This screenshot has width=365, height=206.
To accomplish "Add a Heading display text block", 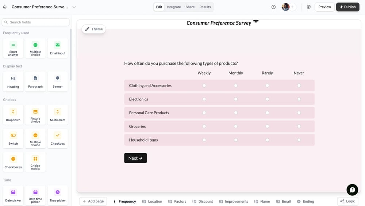I will click(x=13, y=81).
